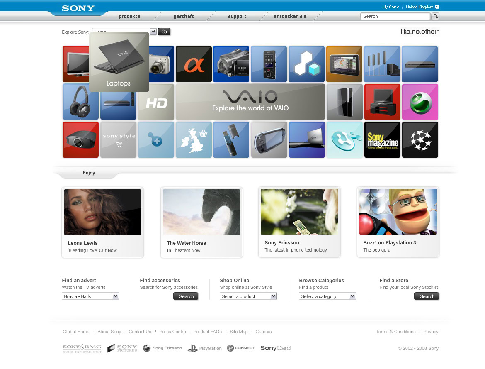Click the orange Alpha camera tile
Viewport: 485px width, 369px height.
(194, 64)
